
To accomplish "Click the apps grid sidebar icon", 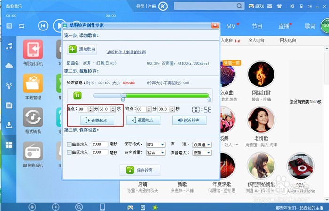I will [9, 145].
